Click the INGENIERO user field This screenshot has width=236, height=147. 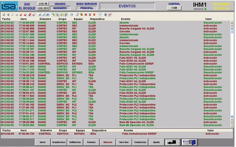pos(60,8)
